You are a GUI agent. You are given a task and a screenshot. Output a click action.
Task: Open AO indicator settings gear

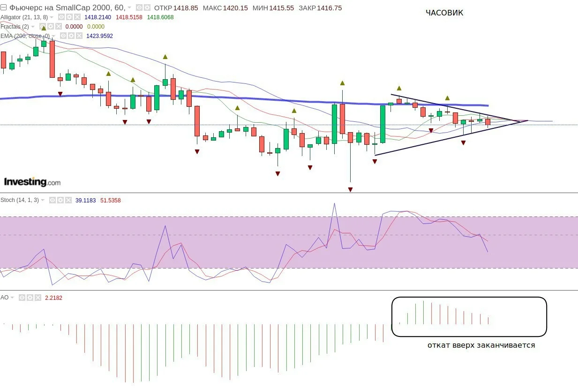tap(30, 298)
